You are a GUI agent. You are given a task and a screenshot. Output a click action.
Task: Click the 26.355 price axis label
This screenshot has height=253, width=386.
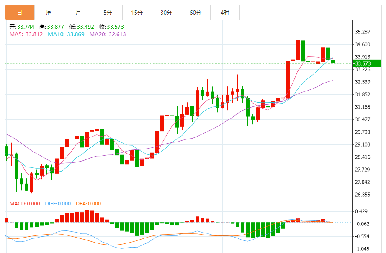click(363, 195)
